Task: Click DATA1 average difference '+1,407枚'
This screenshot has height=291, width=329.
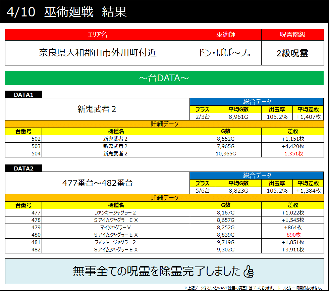Action: point(308,117)
